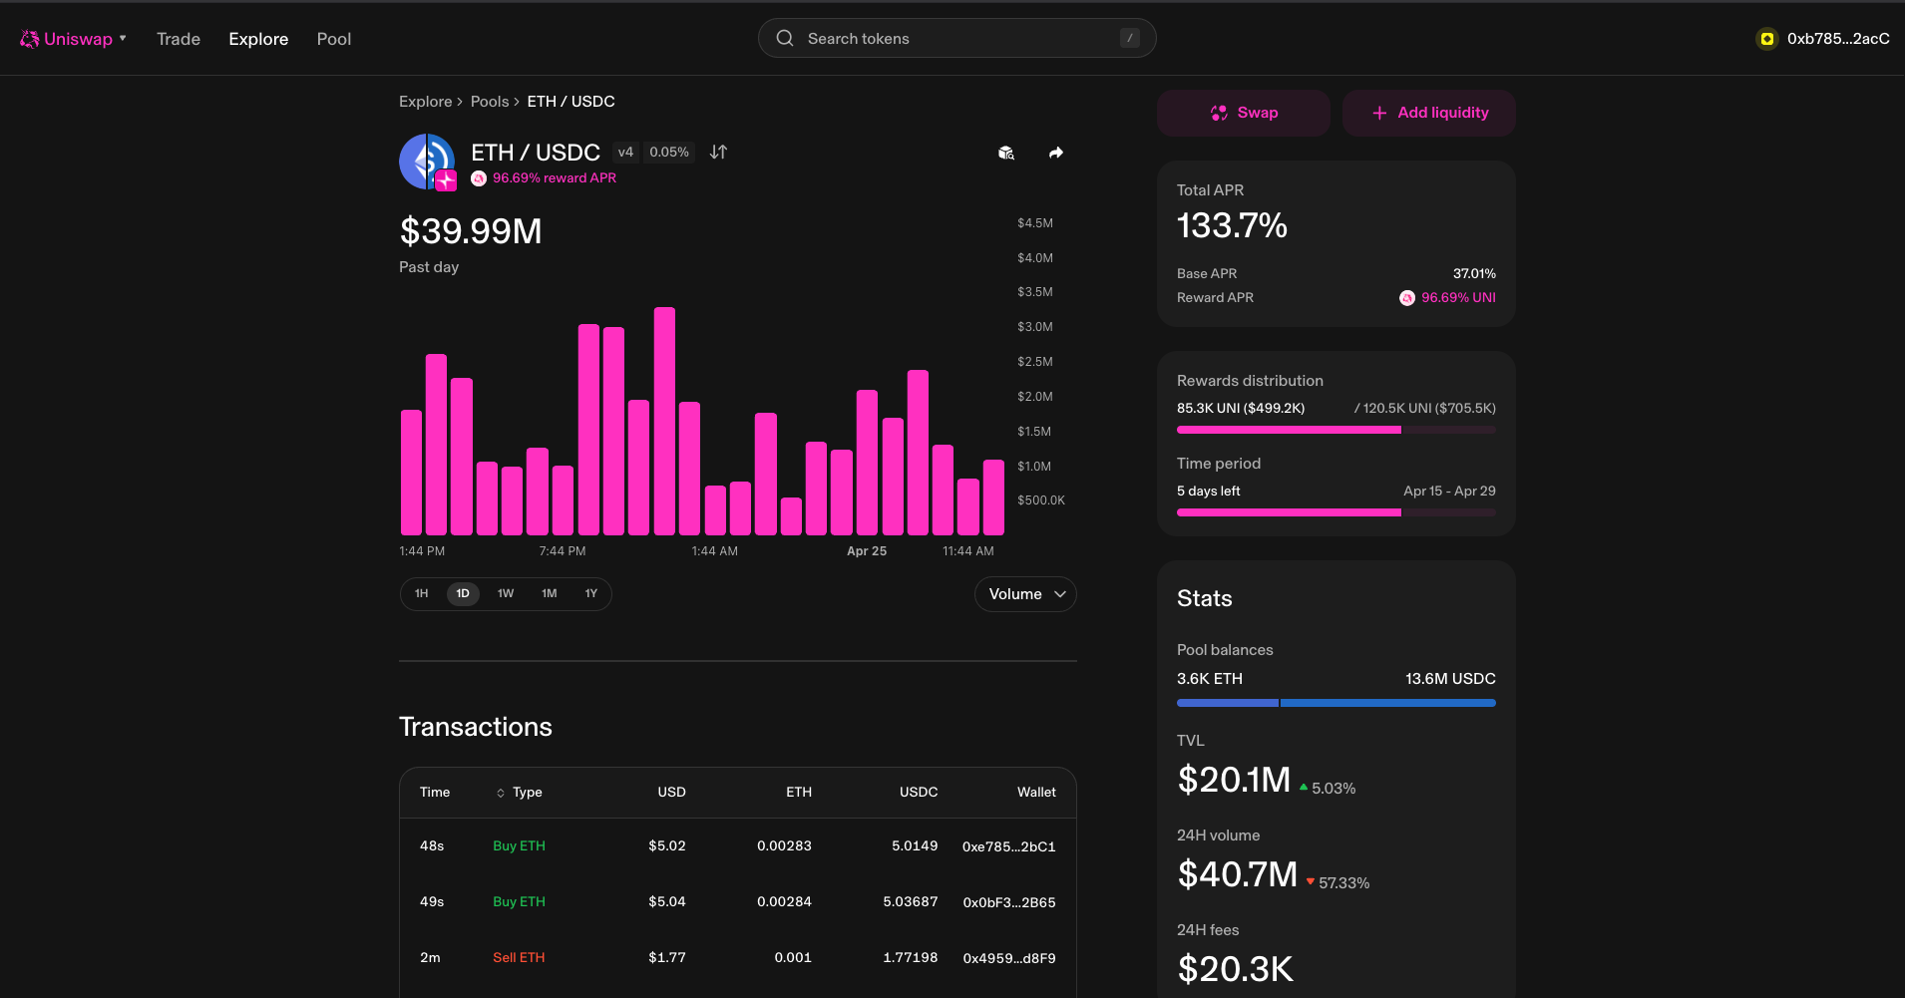Click the search magnifier icon
This screenshot has height=998, width=1905.
(785, 38)
